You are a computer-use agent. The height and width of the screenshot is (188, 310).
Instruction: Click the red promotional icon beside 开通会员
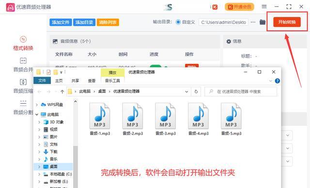(215, 7)
